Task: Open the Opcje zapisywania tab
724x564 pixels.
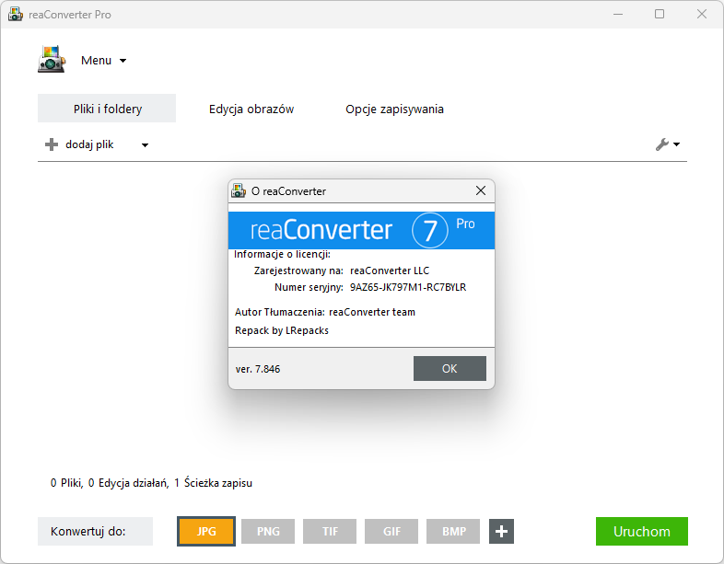Action: [394, 109]
